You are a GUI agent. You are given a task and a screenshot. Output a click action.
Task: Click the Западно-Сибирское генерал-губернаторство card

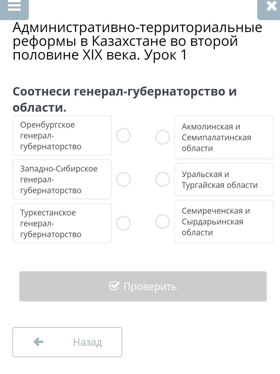[62, 179]
